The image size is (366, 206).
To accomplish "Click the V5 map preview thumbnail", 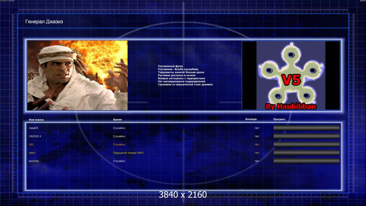I will (291, 75).
